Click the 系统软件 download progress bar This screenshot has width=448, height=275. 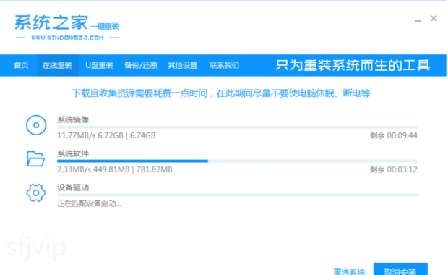click(x=237, y=161)
